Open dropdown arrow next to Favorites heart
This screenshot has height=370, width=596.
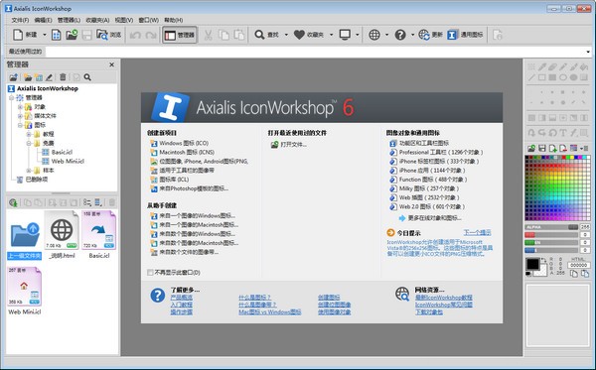click(x=331, y=35)
